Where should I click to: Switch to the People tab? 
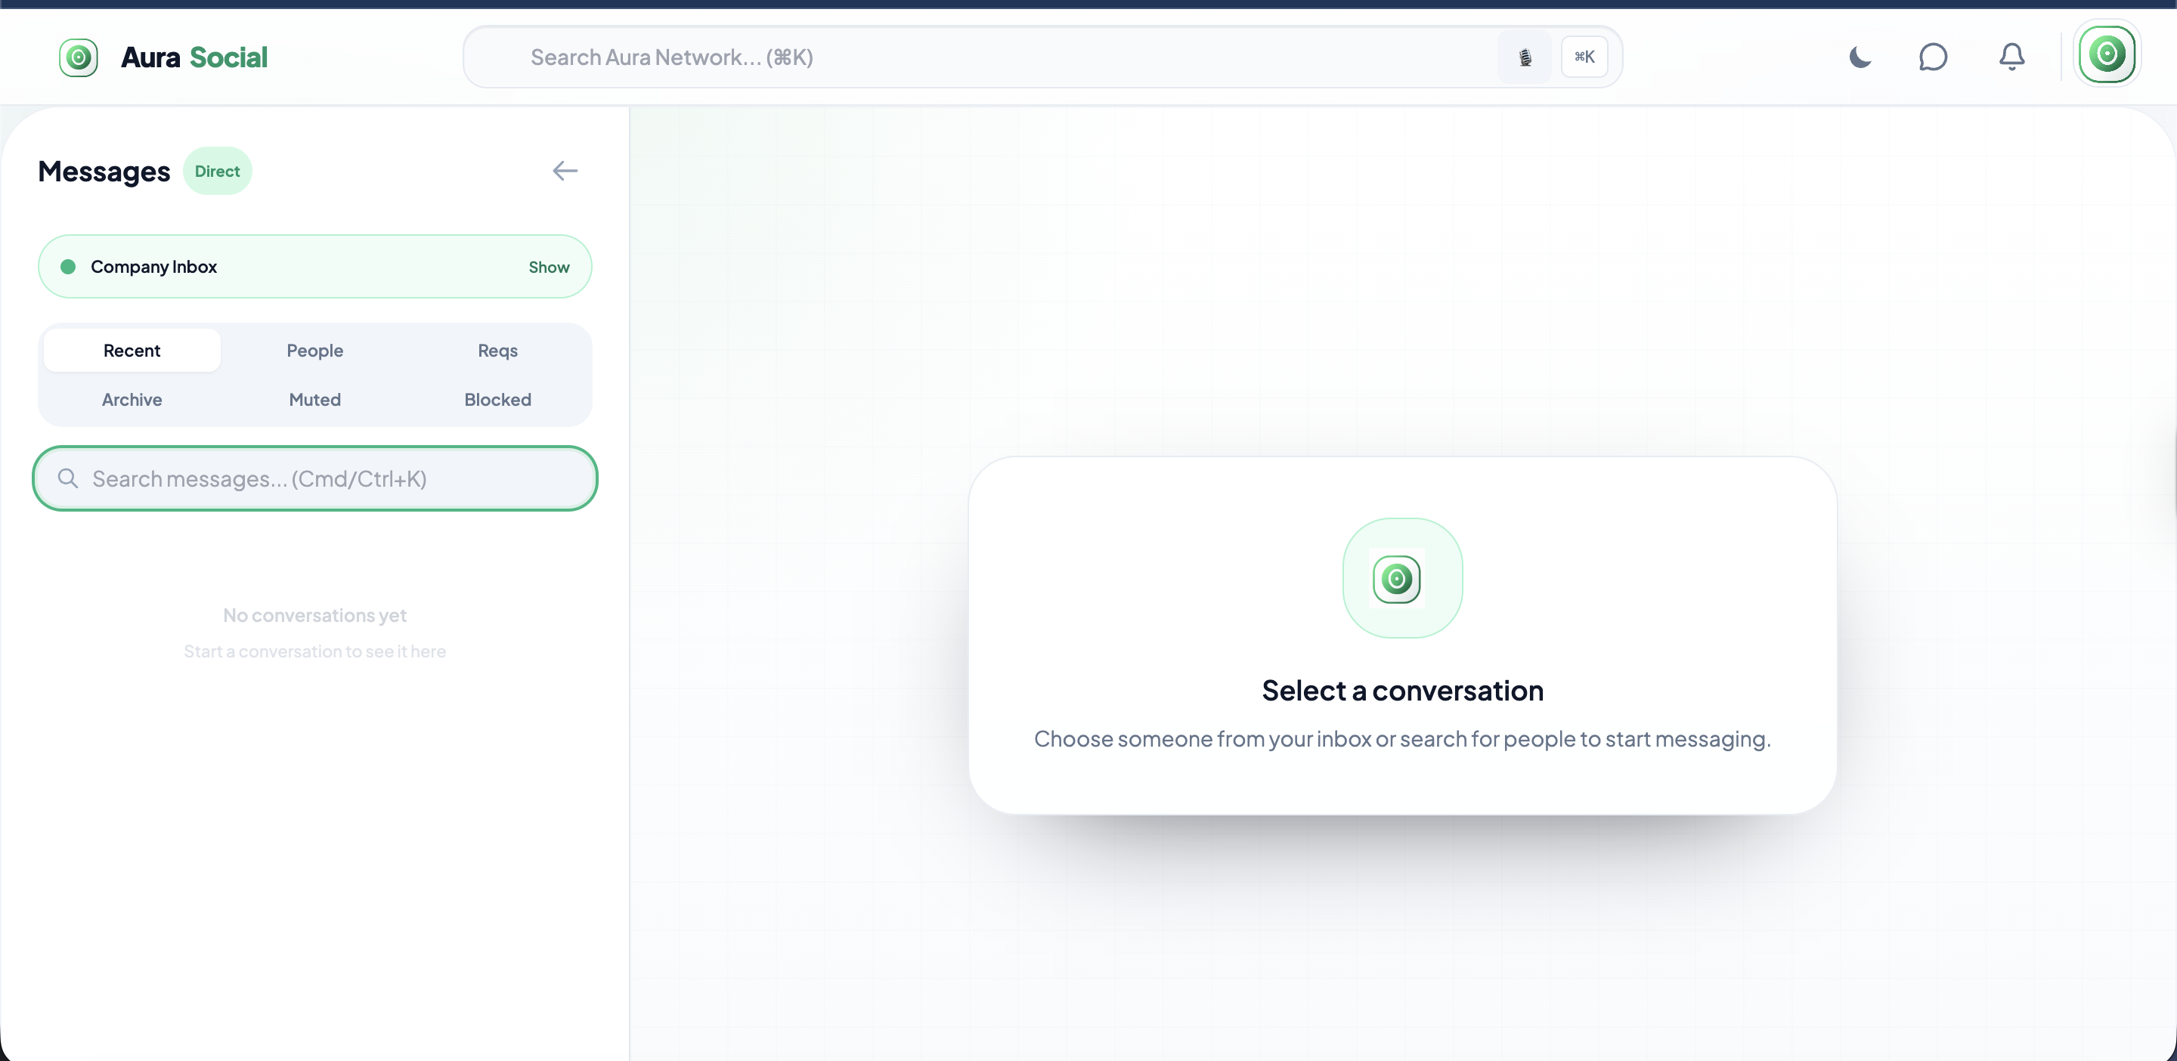[x=314, y=350]
